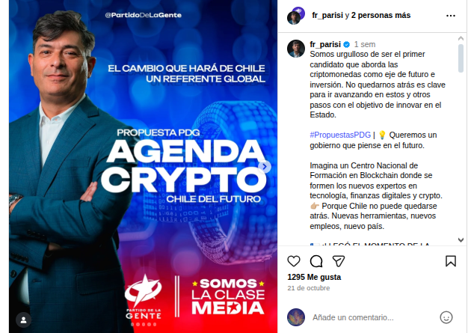Open fr_parisi avatar in post header
This screenshot has width=471, height=333.
pos(295,16)
